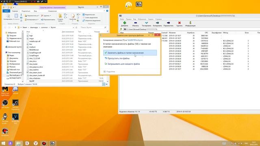The width and height of the screenshot is (260, 146).
Task: Click 7-Zip icon on taskbar
Action: (52, 143)
